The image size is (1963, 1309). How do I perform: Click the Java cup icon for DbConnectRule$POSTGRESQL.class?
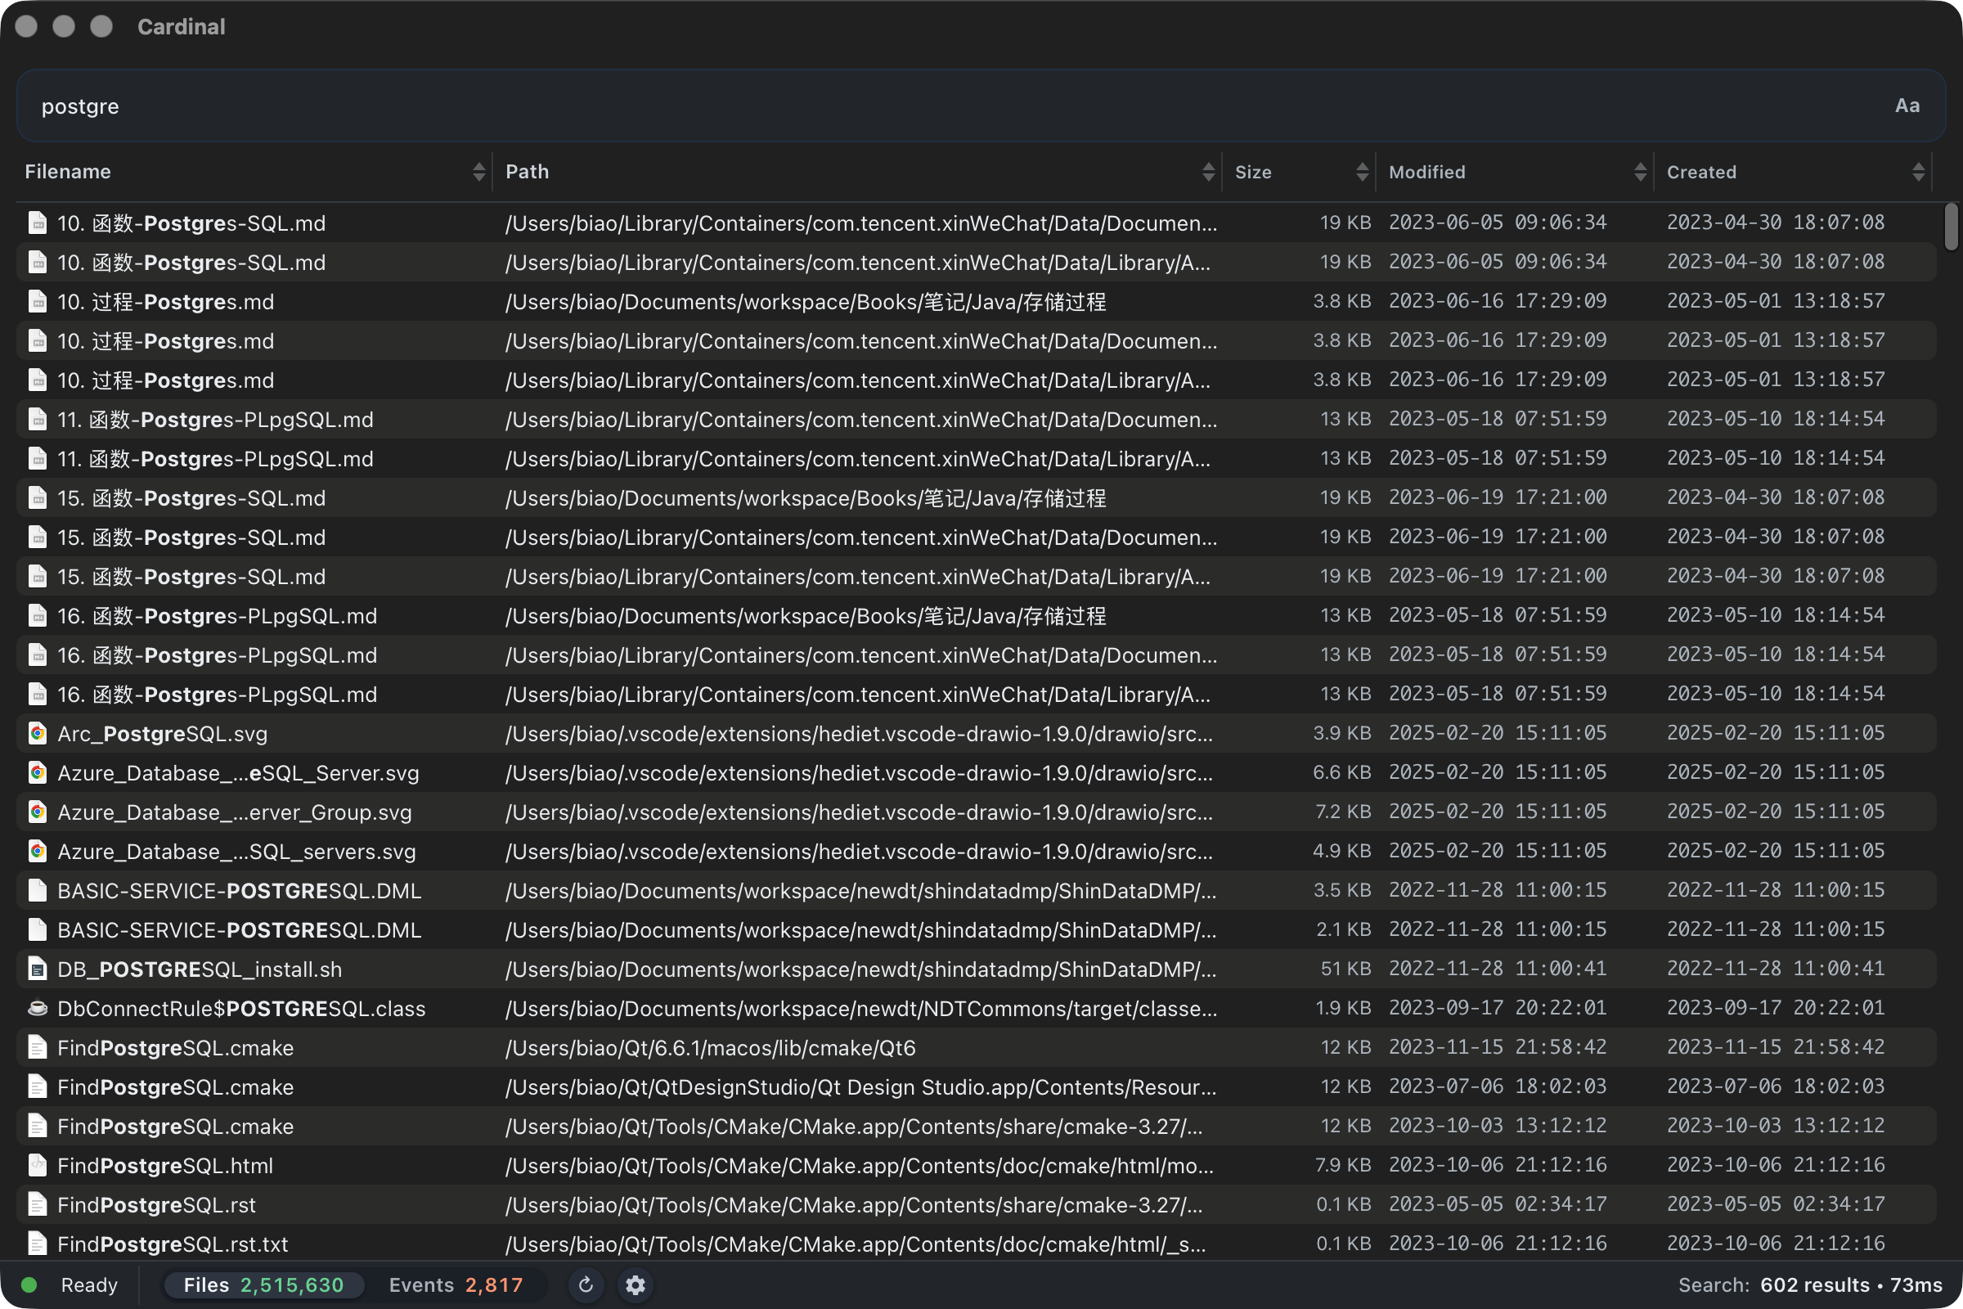38,1009
